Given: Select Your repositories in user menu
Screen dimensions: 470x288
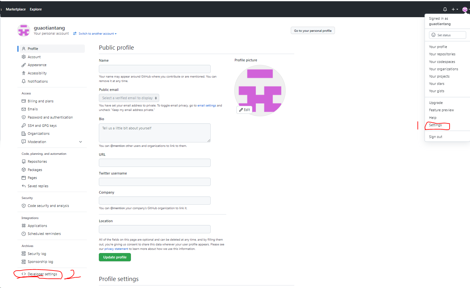Looking at the screenshot, I should click(x=442, y=54).
